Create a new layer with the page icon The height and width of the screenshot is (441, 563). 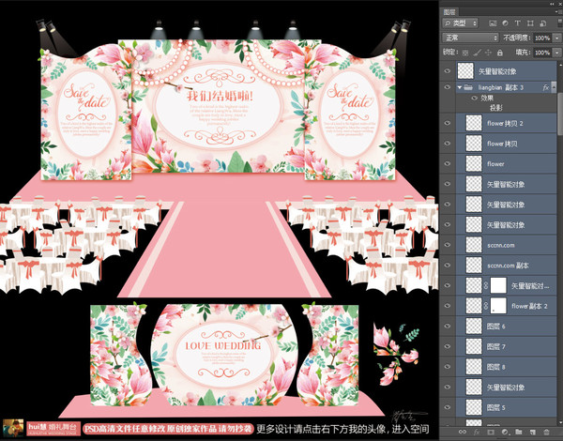[532, 432]
